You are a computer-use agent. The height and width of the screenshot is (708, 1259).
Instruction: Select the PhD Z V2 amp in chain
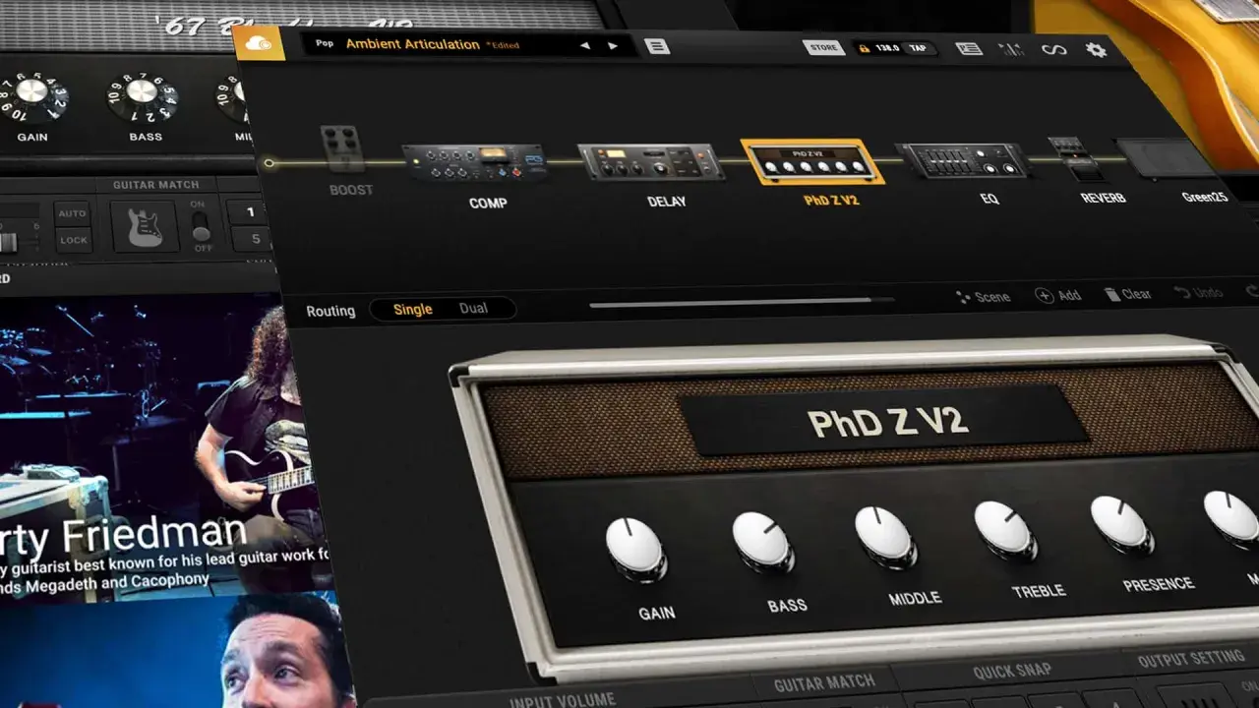pyautogui.click(x=812, y=161)
